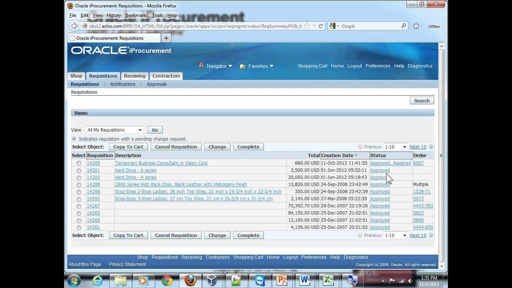The height and width of the screenshot is (288, 512).
Task: Switch to Firefox in the taskbar
Action: pyautogui.click(x=190, y=280)
